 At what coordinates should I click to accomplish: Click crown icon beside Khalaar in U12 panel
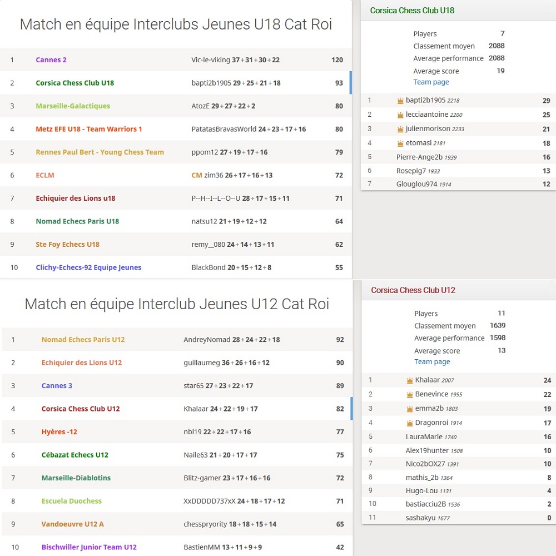(410, 380)
